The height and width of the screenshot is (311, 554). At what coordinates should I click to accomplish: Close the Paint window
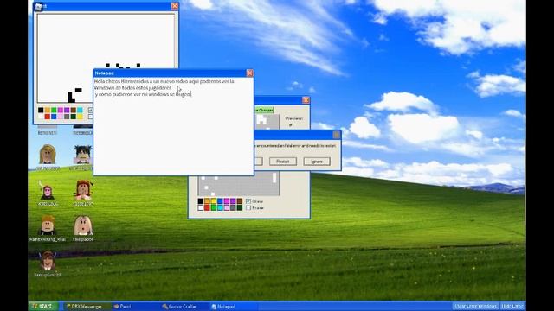[175, 6]
